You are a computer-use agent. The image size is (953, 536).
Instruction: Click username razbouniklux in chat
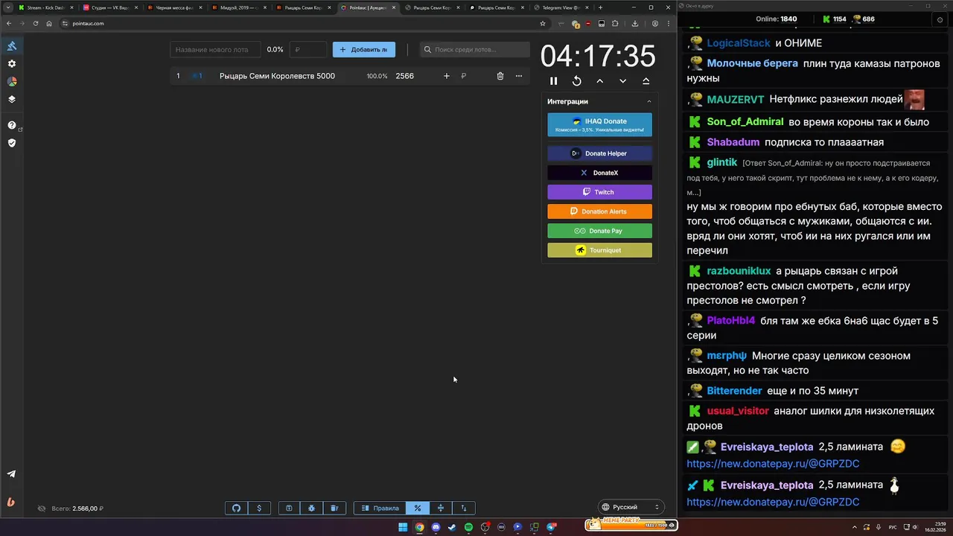click(x=739, y=271)
